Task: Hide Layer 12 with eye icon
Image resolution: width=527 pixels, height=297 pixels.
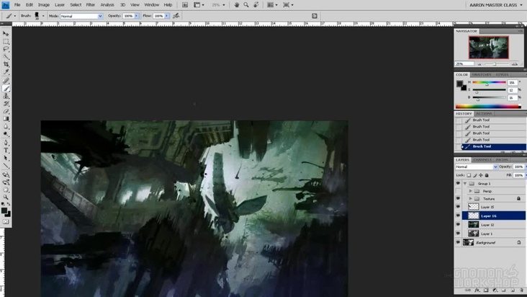Action: [458, 224]
